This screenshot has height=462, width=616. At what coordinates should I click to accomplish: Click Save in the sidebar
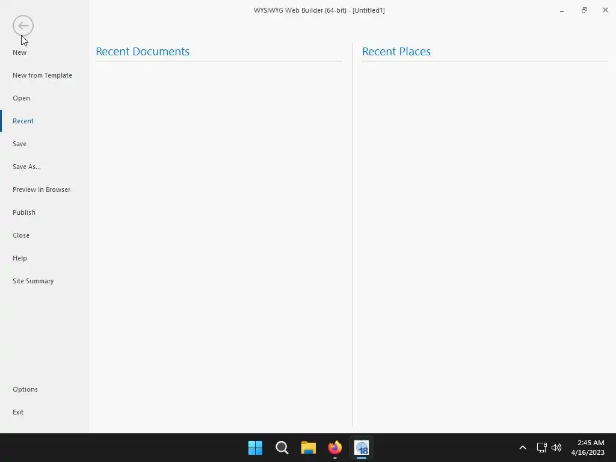(x=20, y=144)
